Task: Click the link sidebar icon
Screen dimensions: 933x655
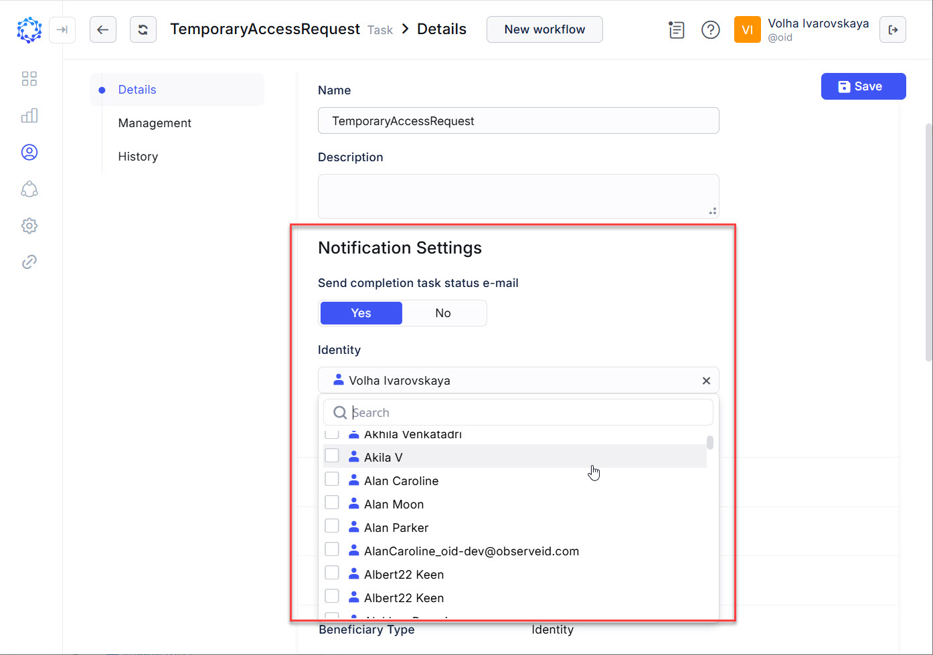Action: click(x=29, y=262)
